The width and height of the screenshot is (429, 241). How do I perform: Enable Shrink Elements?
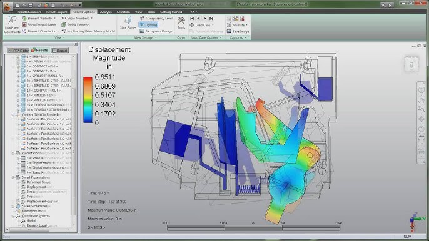pos(76,25)
